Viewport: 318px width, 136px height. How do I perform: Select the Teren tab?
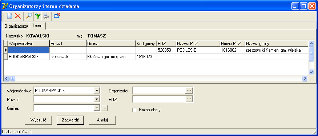37,25
